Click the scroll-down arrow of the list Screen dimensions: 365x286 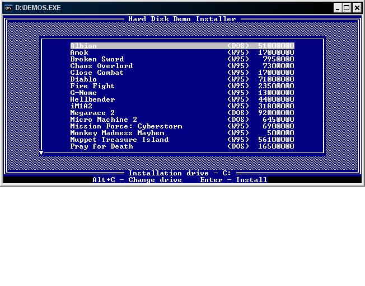41,153
